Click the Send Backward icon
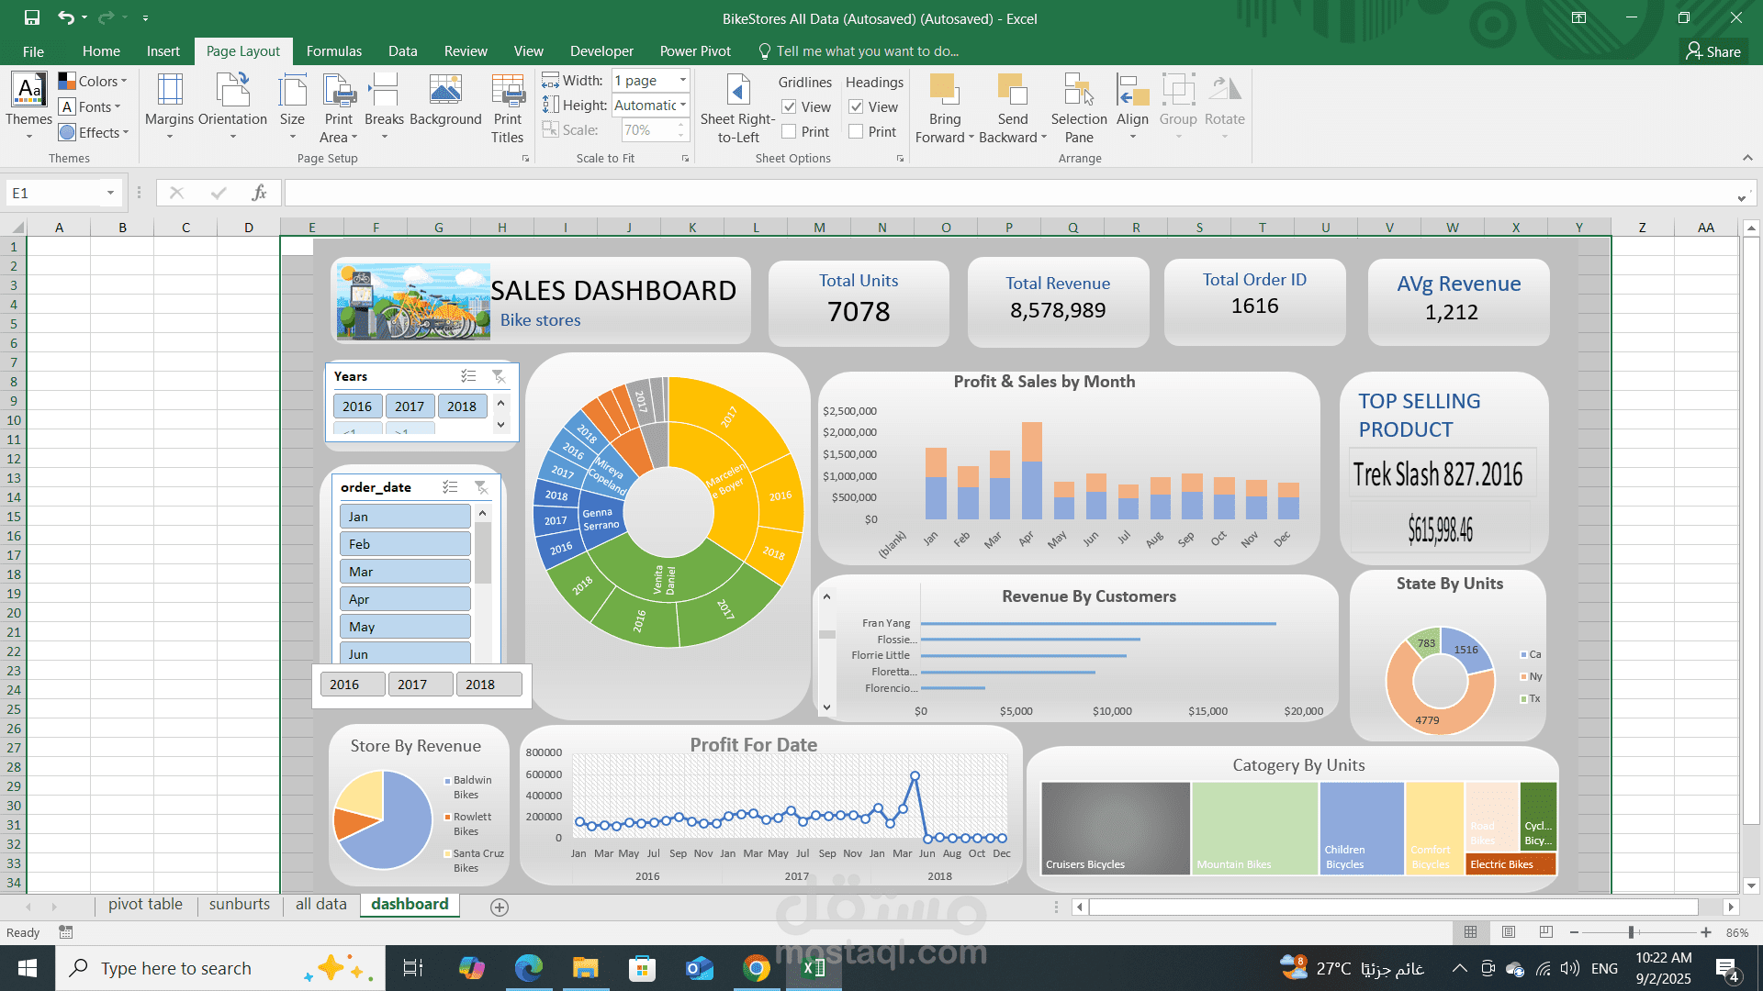The width and height of the screenshot is (1763, 991). click(1012, 90)
